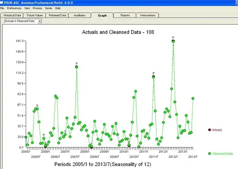Switch to the Future Values tab
Image resolution: width=238 pixels, height=169 pixels.
[x=35, y=15]
